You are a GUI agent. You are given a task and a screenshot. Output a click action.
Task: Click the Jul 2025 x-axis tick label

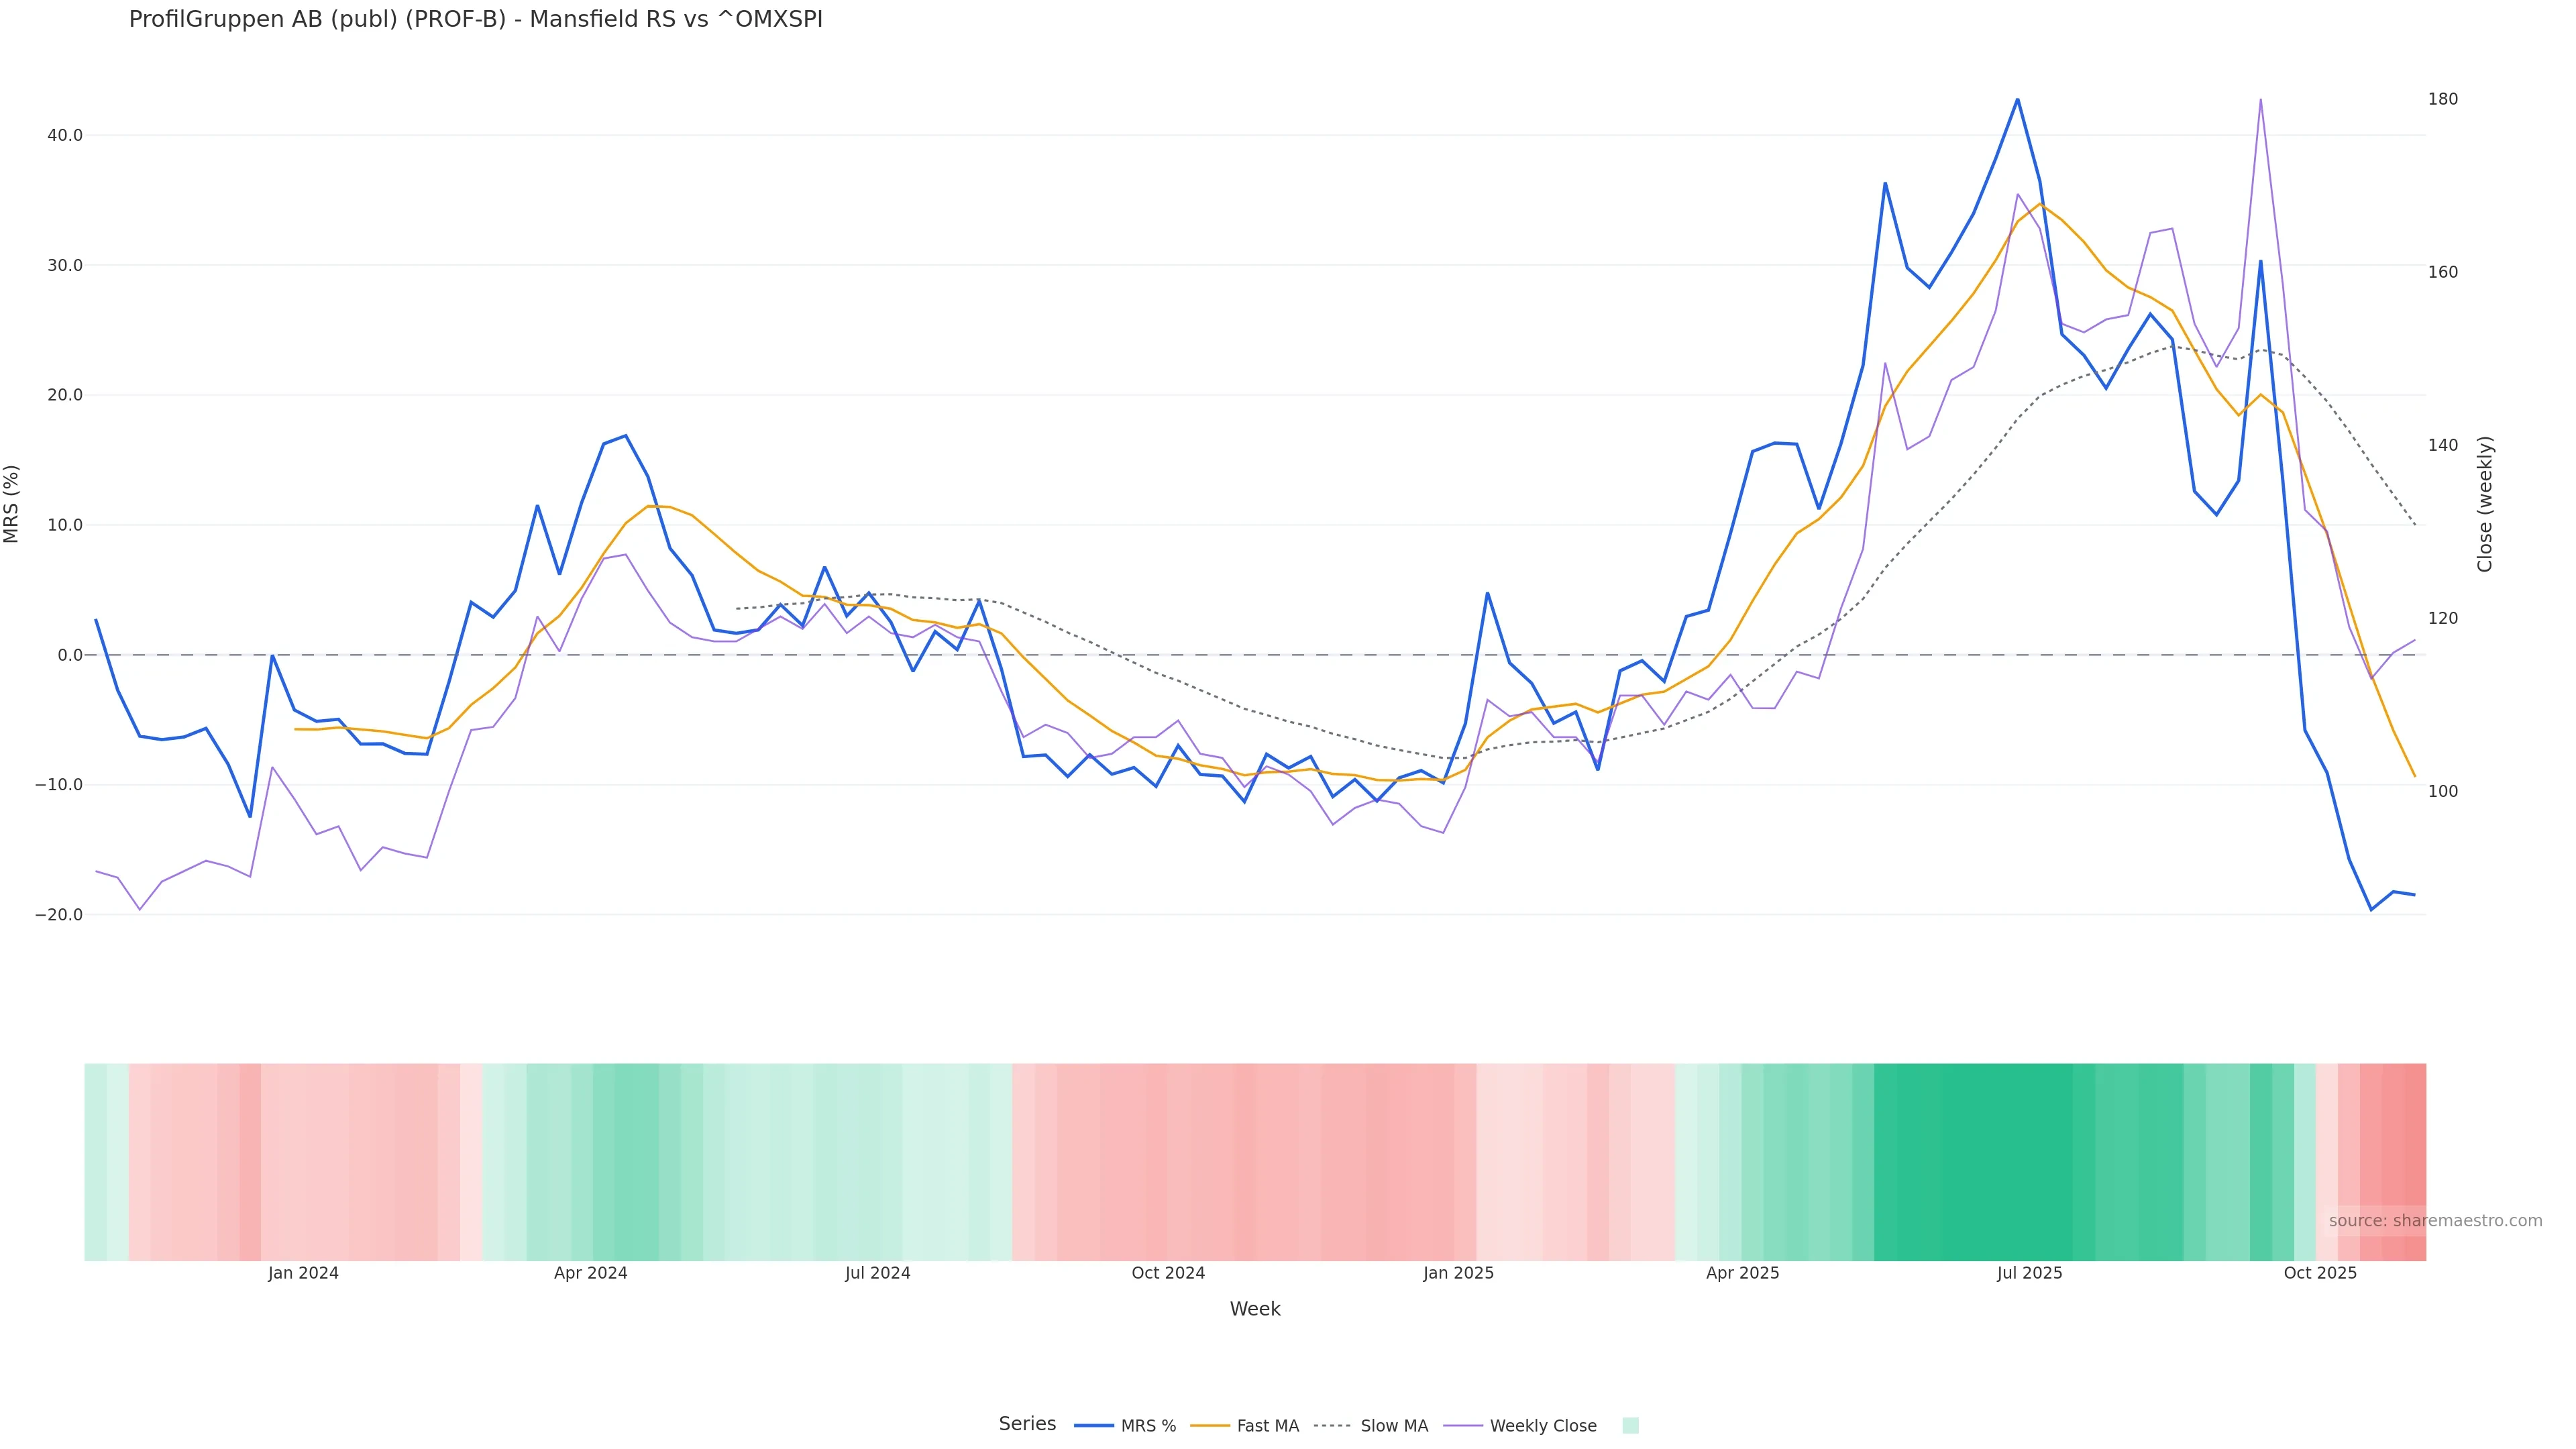2029,1273
